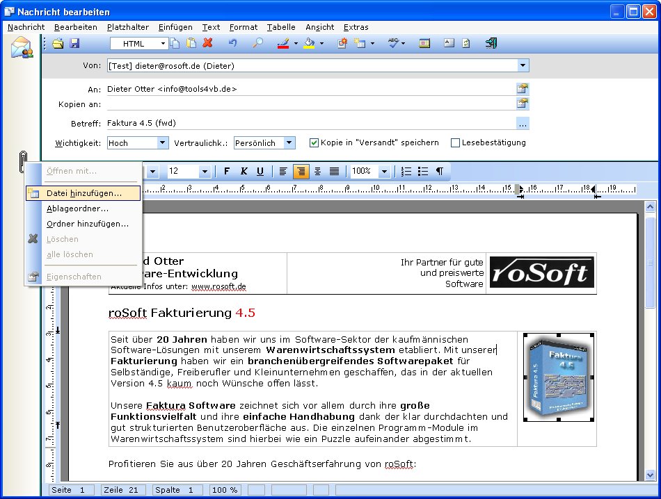The height and width of the screenshot is (499, 661).
Task: Enable the Lesebestätigung checkbox
Action: tap(456, 142)
